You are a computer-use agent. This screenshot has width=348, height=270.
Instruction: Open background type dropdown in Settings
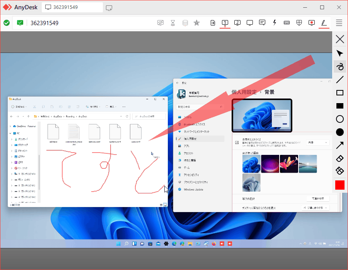pos(317,143)
